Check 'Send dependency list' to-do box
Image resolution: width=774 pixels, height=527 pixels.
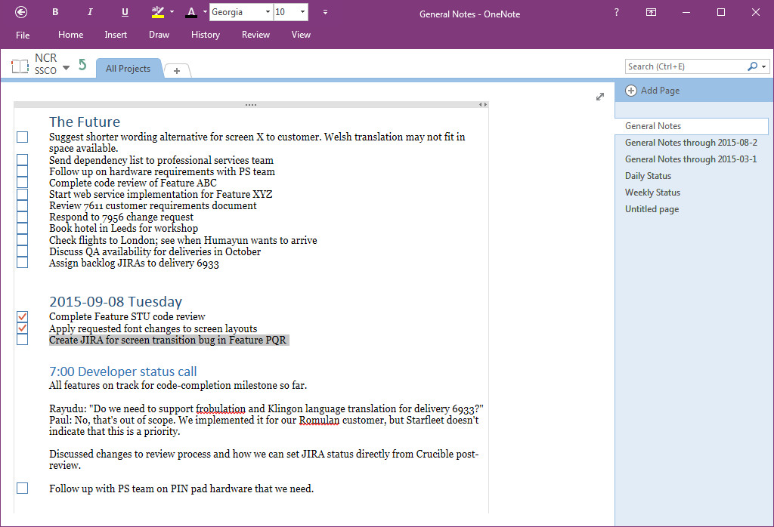point(22,160)
